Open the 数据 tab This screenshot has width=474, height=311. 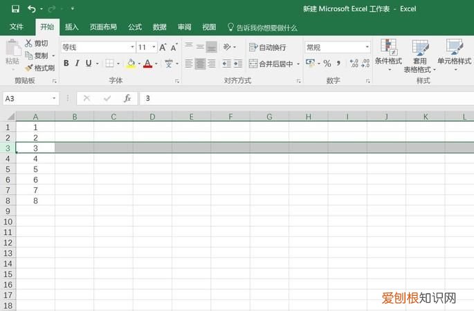point(160,27)
